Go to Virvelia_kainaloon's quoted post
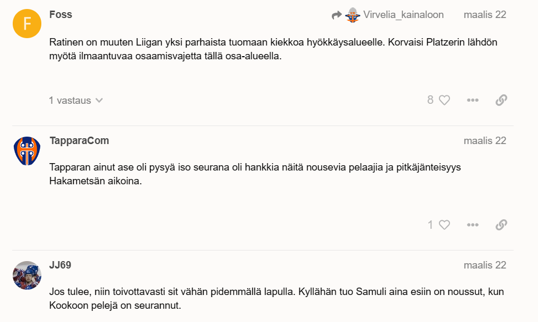Viewport: 538px width, 322px height. (403, 15)
